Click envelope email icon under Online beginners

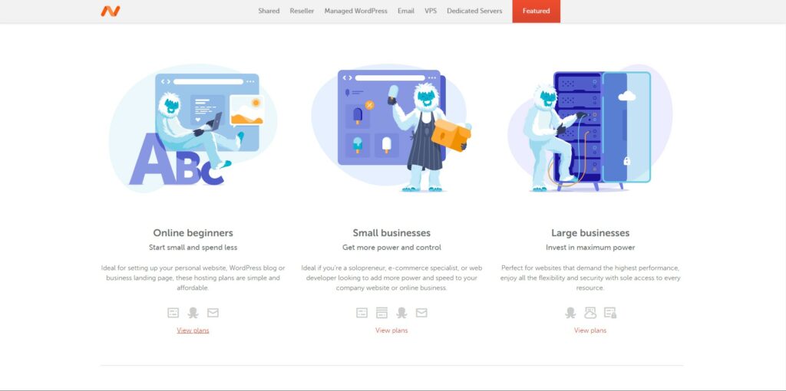pyautogui.click(x=213, y=313)
